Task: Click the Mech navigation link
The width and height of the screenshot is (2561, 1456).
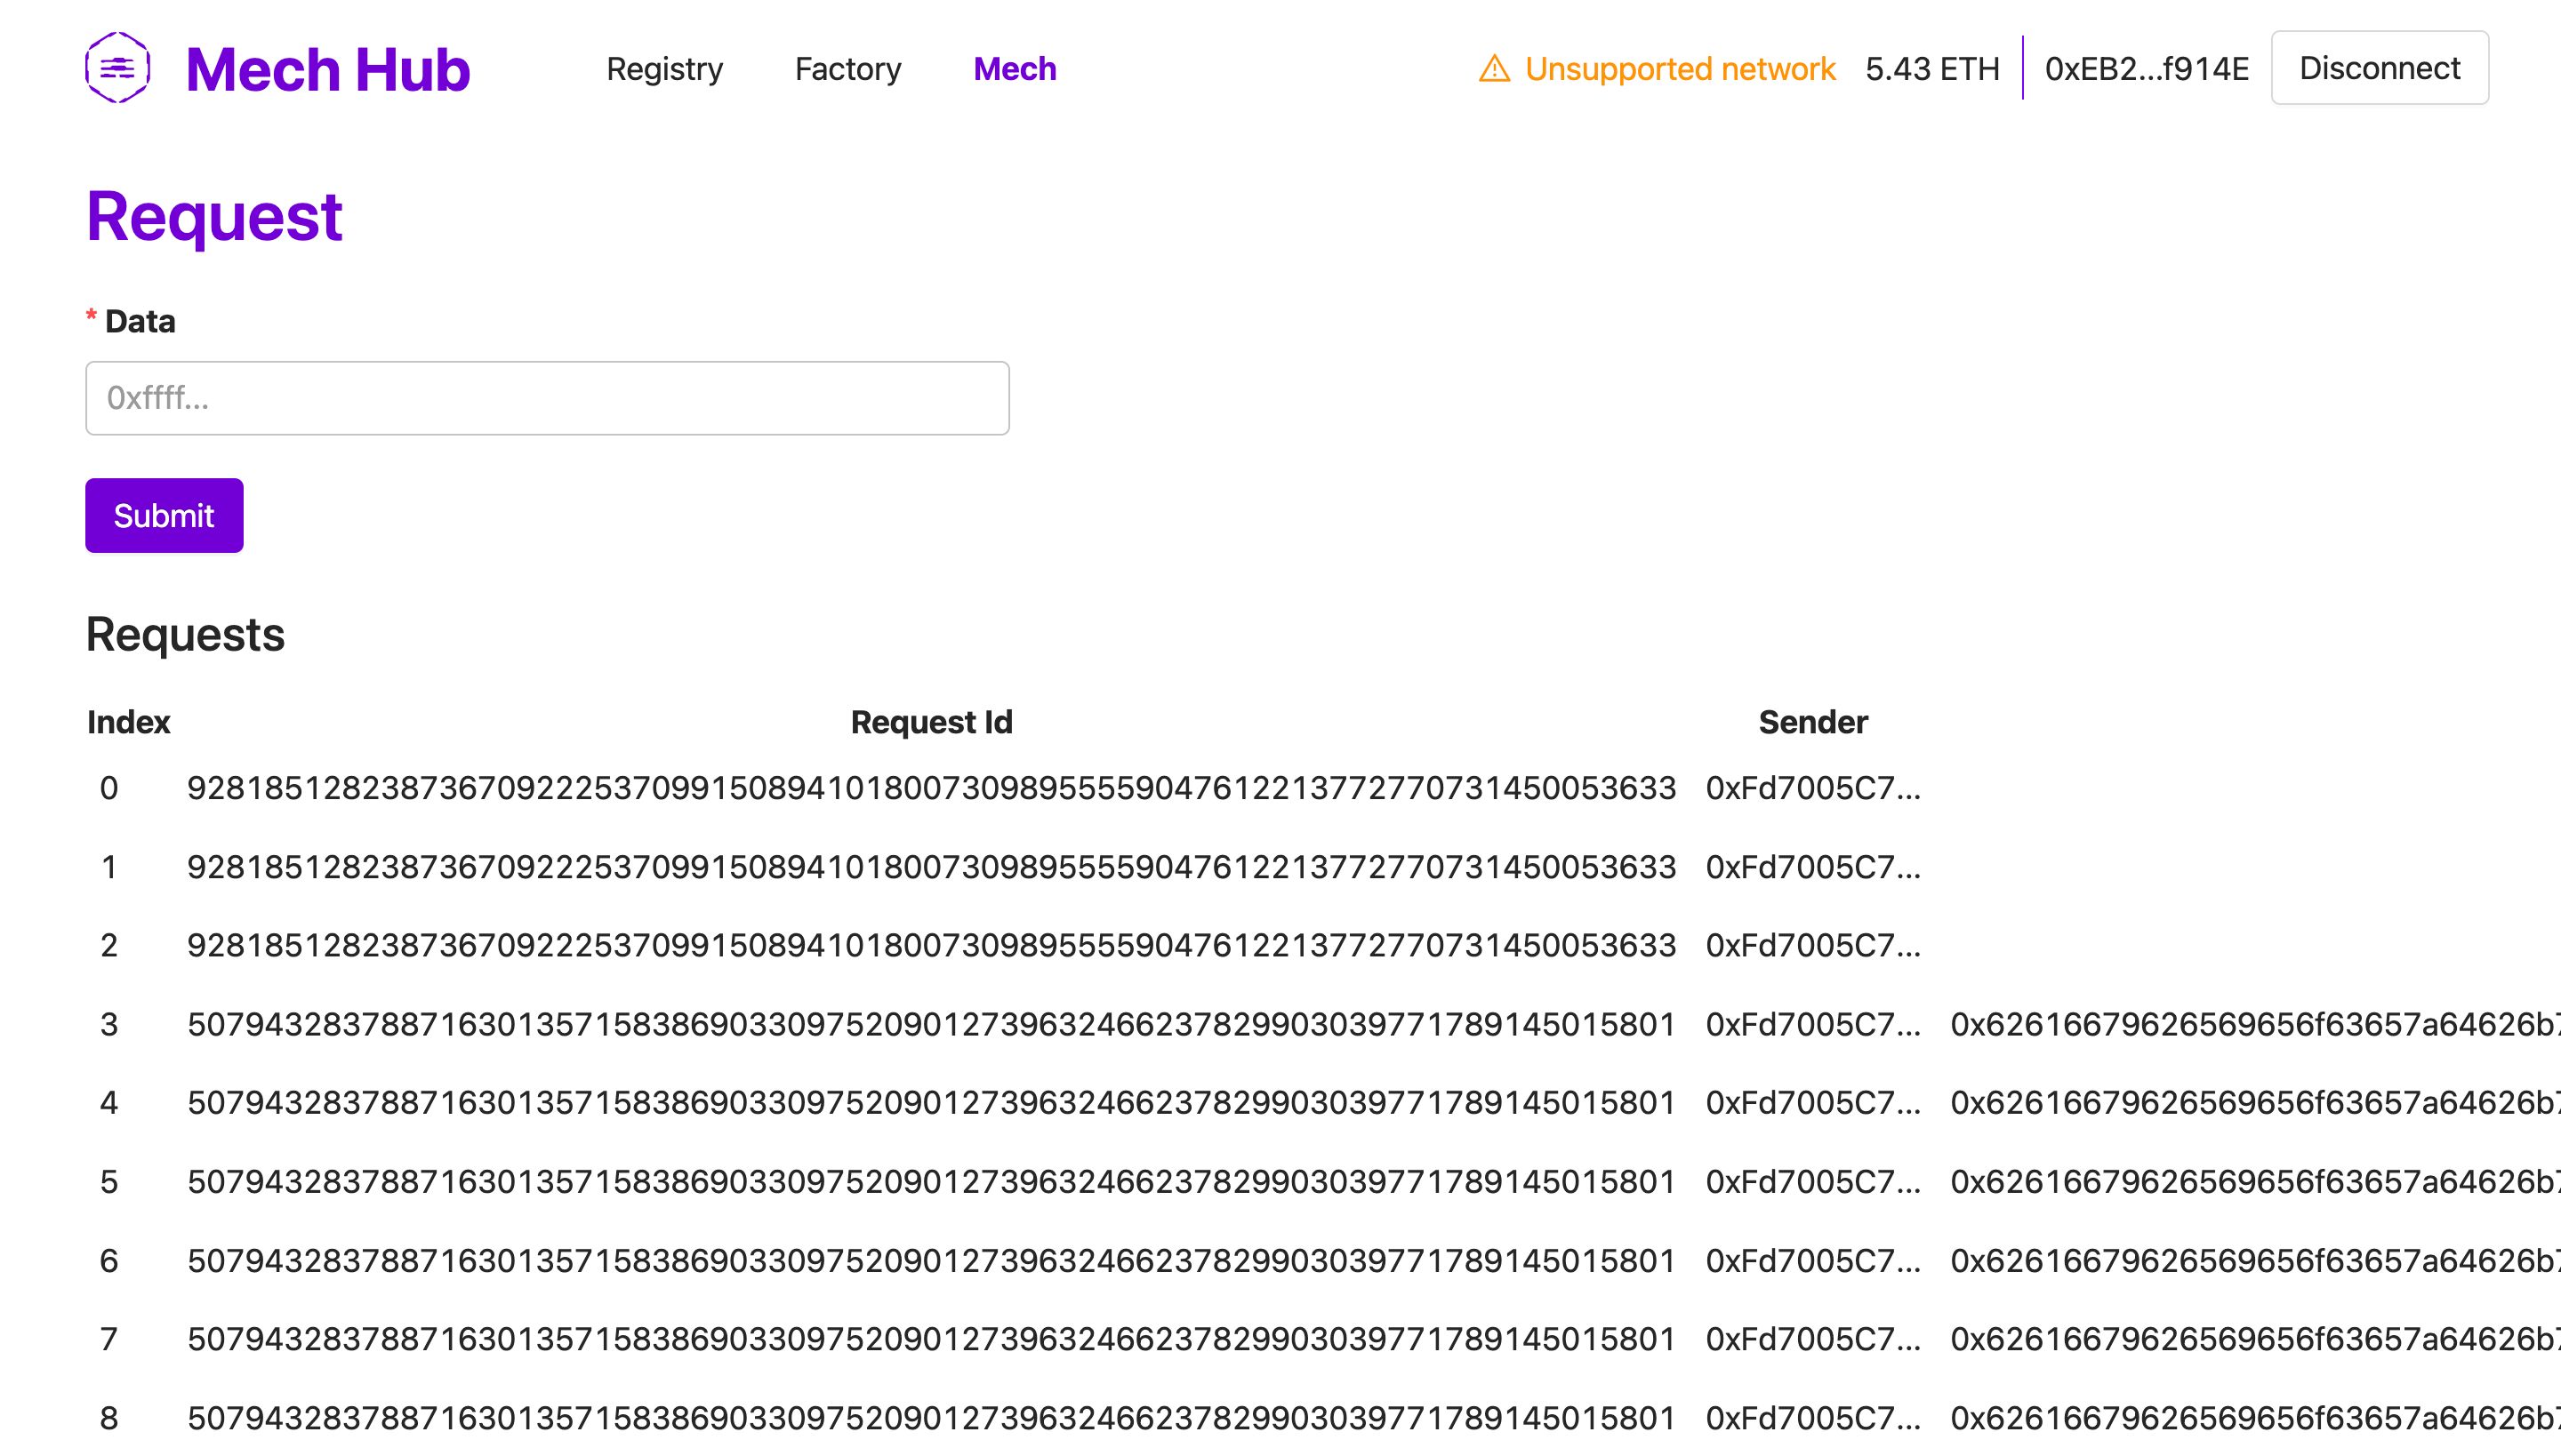Action: tap(1015, 68)
